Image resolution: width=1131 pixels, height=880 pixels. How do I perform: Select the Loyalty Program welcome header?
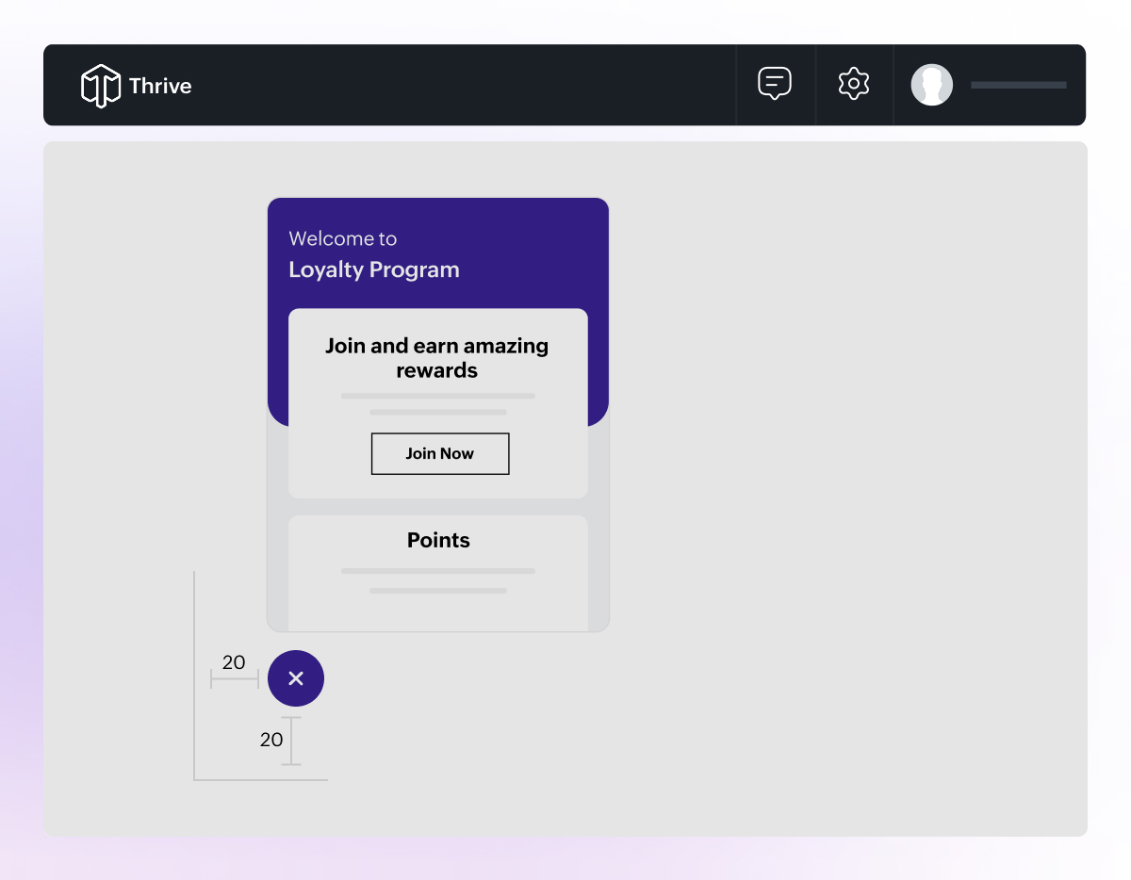(373, 269)
